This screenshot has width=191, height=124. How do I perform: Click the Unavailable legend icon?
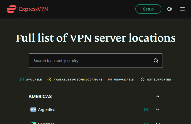point(110,79)
